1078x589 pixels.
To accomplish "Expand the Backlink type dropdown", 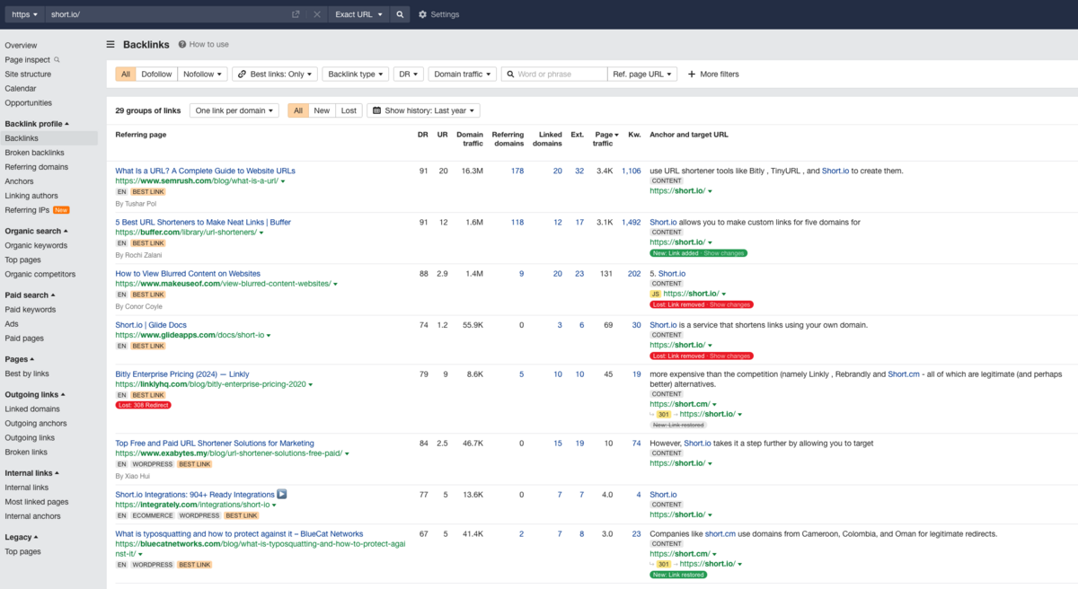I will 356,75.
